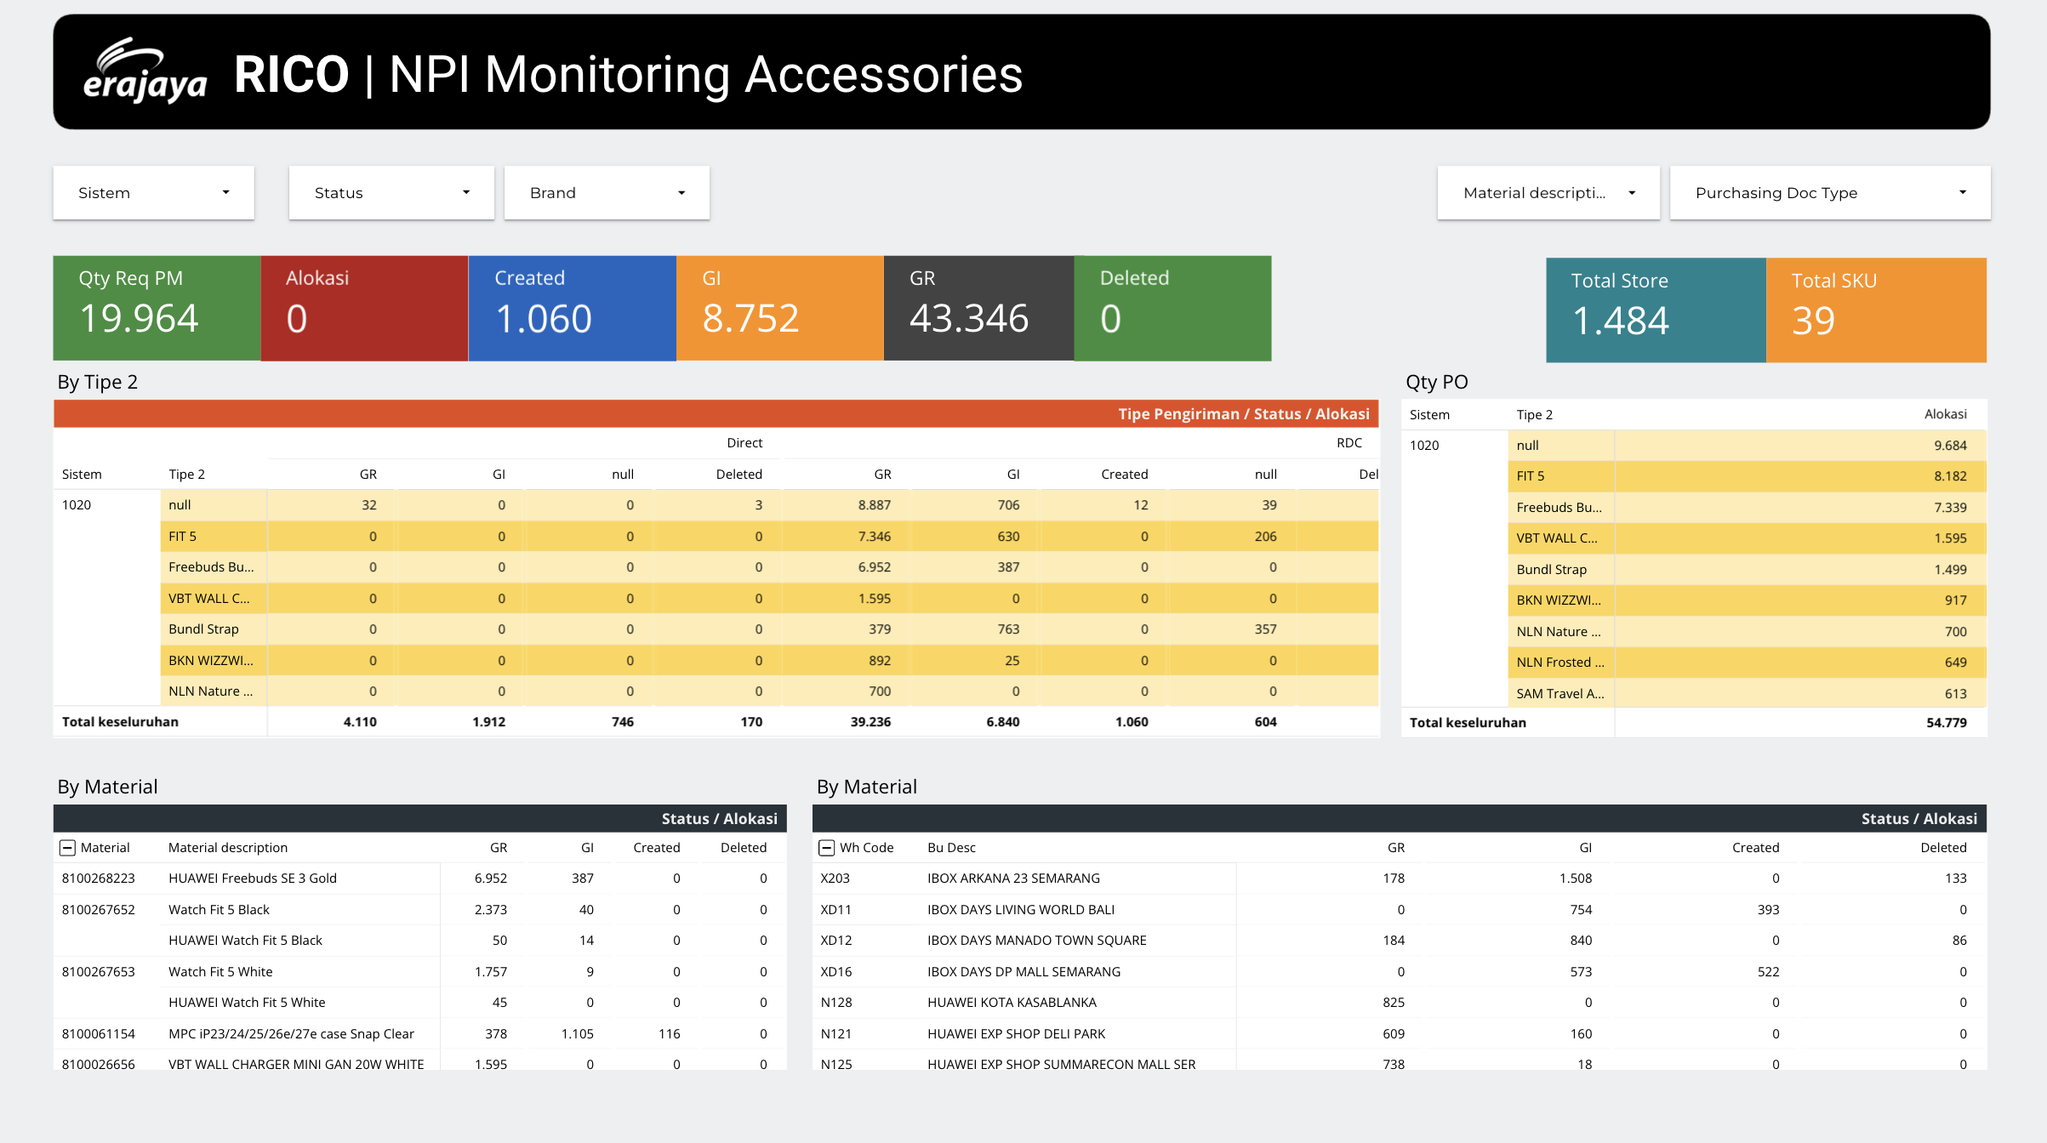This screenshot has height=1143, width=2047.
Task: Click MPC iP23/24/25/26e/27e case Snap Clear row
Action: 420,1034
